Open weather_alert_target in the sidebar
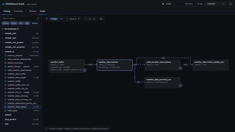The image size is (235, 132). pyautogui.click(x=22, y=77)
